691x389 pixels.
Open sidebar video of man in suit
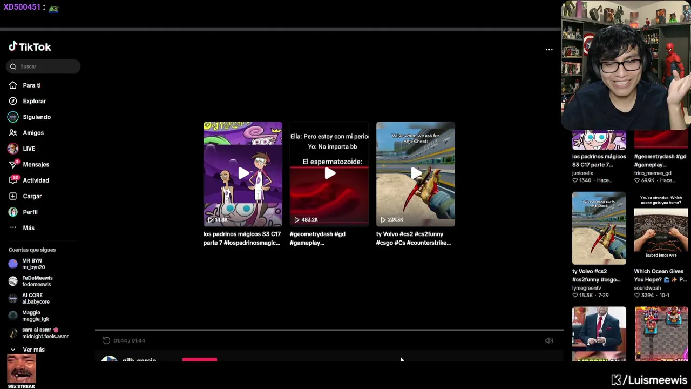(x=599, y=334)
